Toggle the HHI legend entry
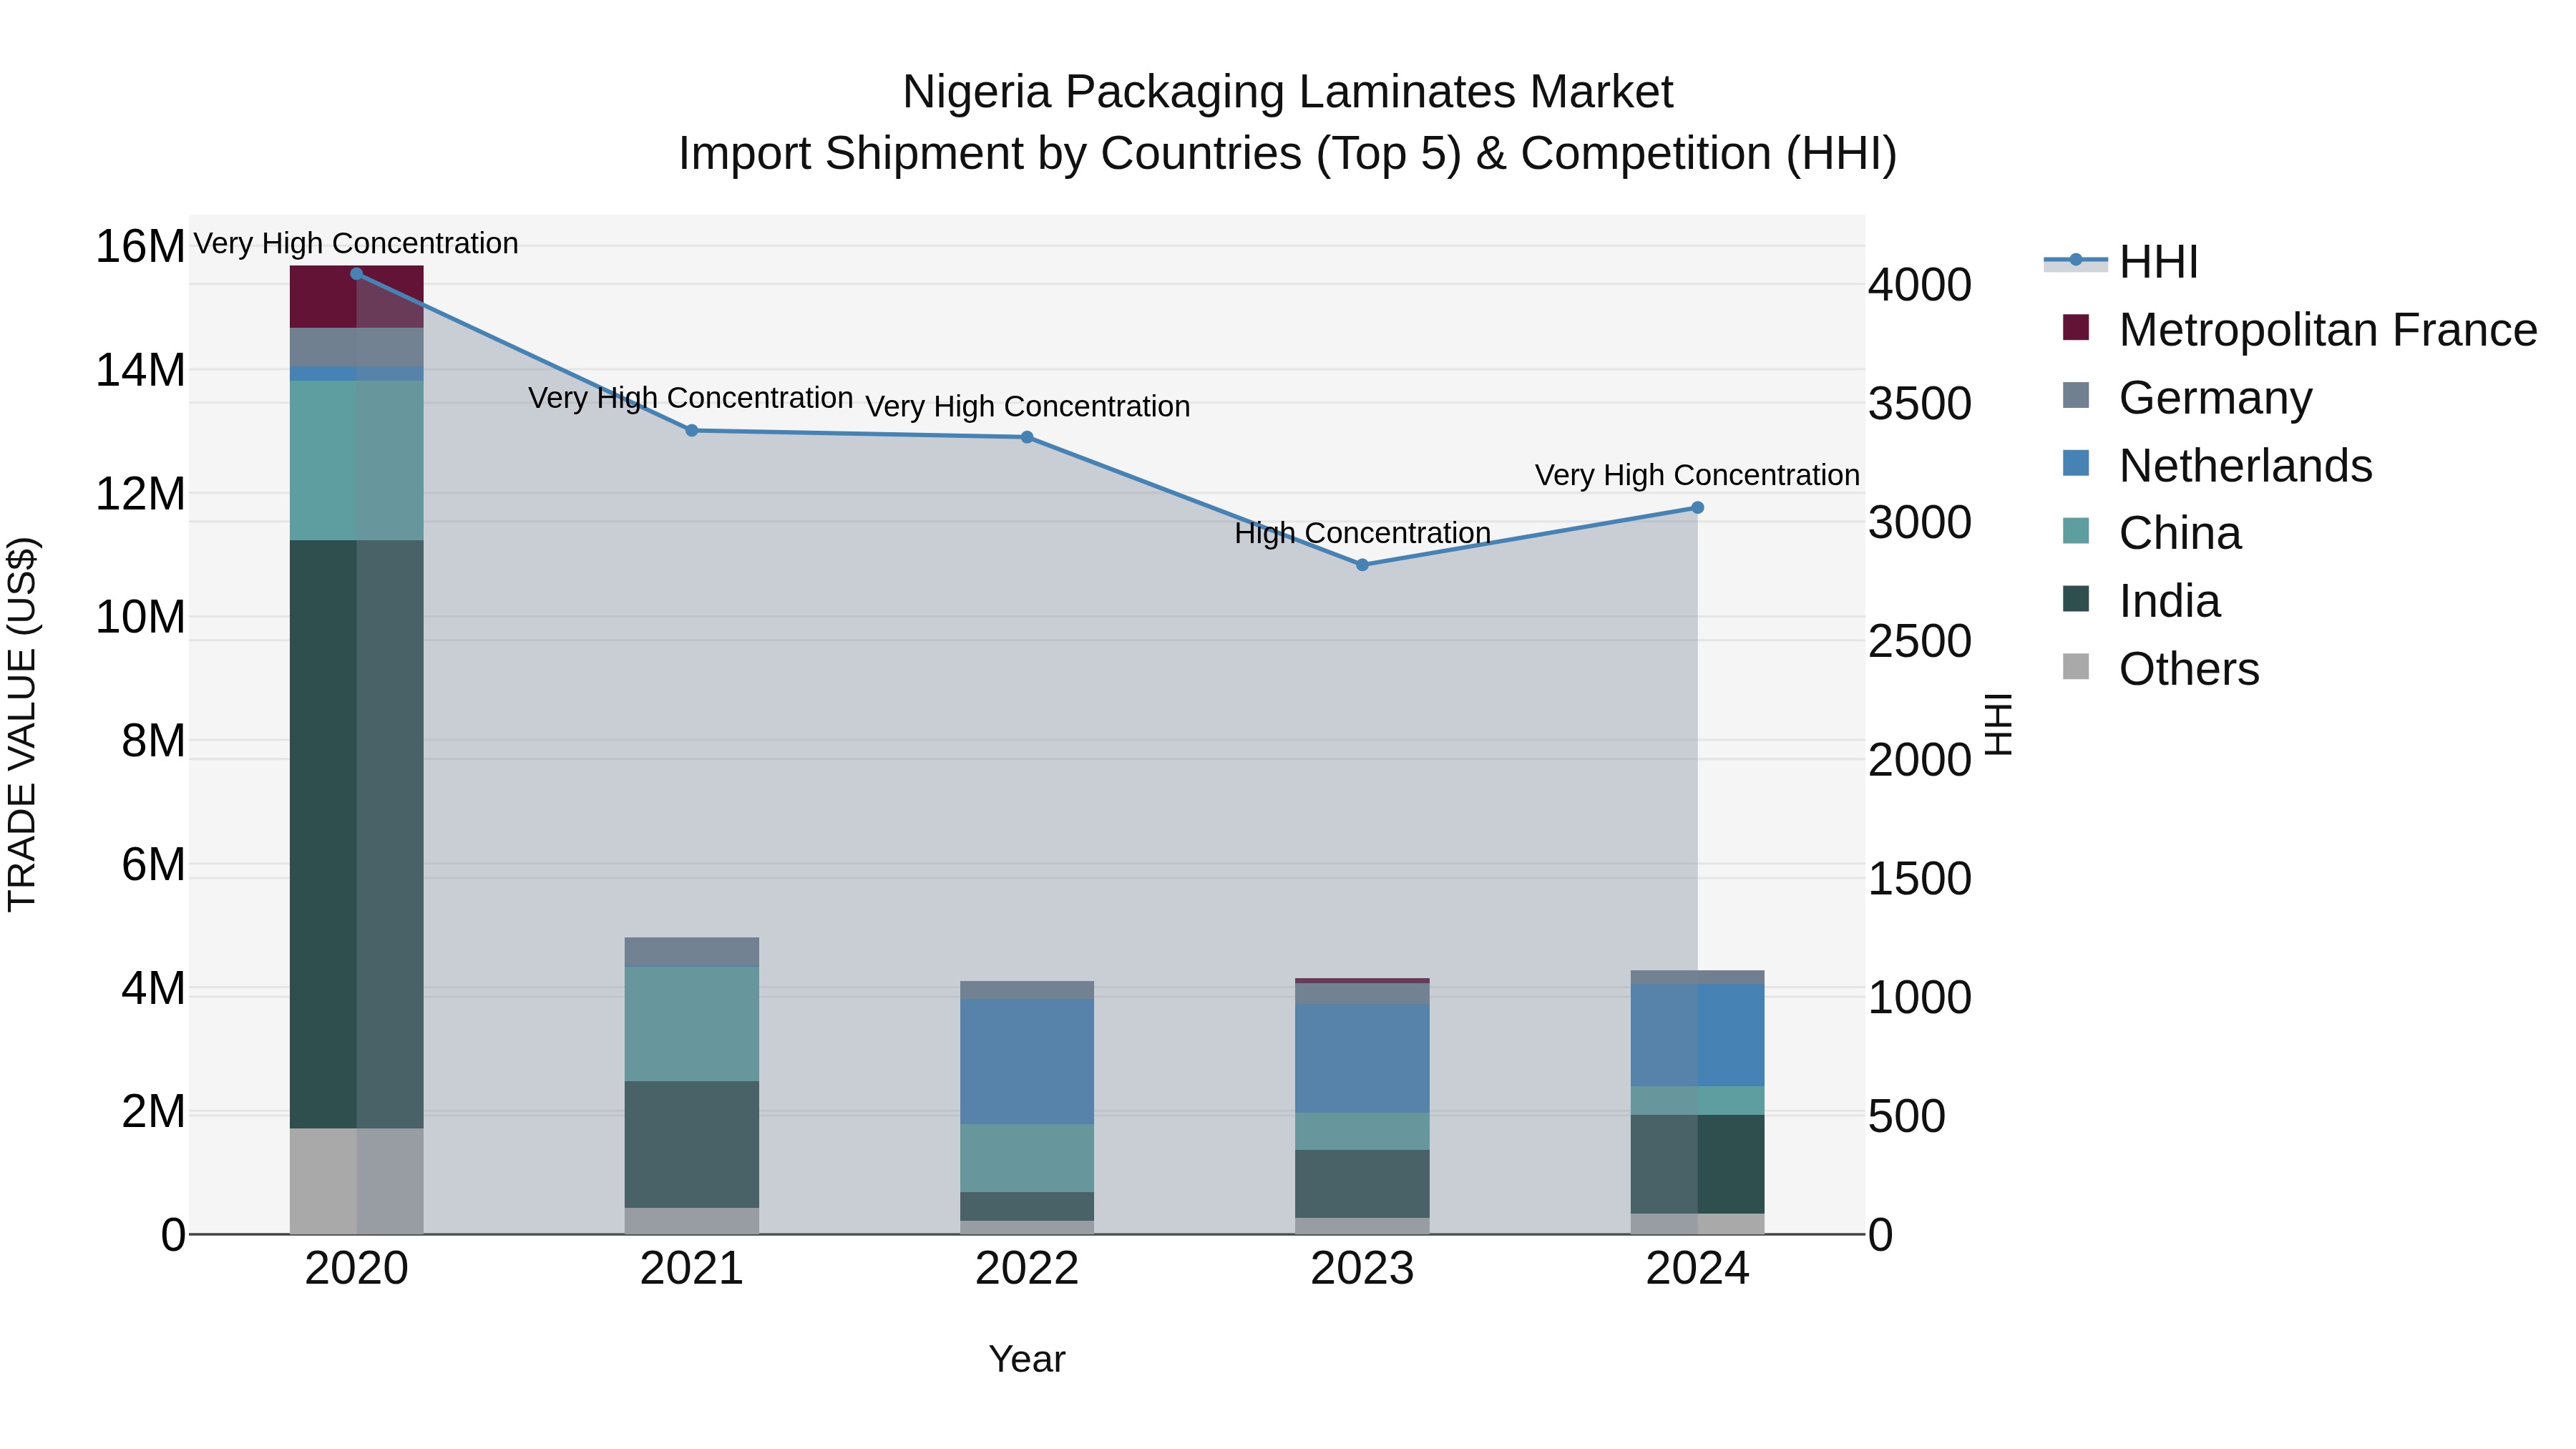The image size is (2576, 1449). tap(2121, 262)
